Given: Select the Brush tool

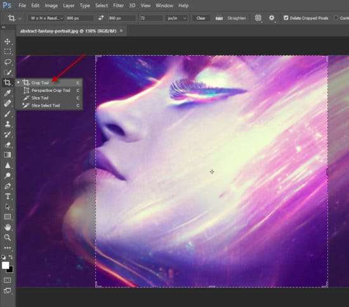Looking at the screenshot, I should click(8, 114).
